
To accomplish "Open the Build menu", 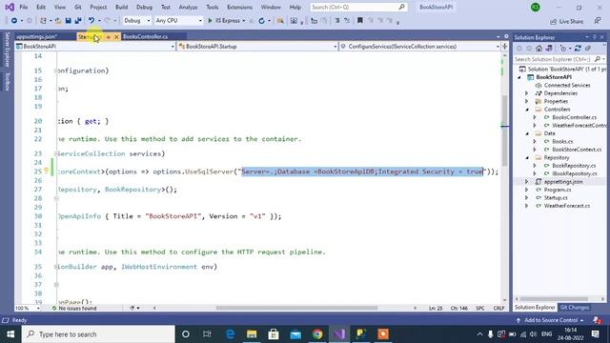I will click(121, 7).
